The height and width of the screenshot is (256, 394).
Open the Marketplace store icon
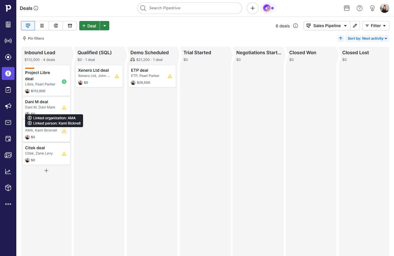click(x=347, y=8)
